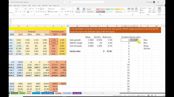Apply underline formatting
The width and height of the screenshot is (174, 97).
pos(21,12)
